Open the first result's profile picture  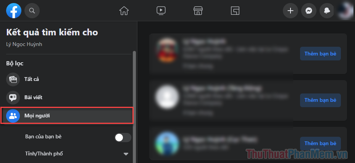coord(167,51)
